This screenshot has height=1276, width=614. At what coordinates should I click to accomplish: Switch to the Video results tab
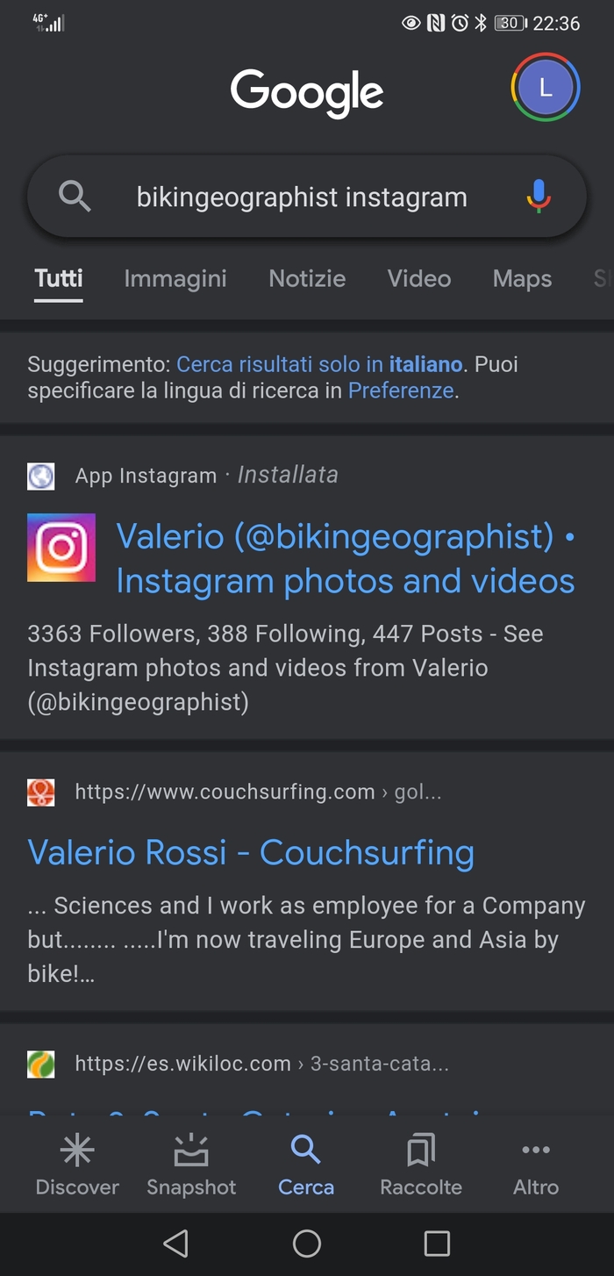tap(419, 279)
